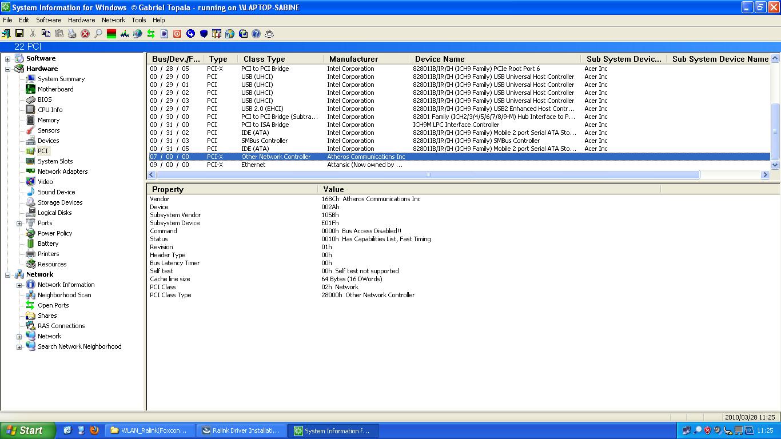Collapse the Hardware tree node
This screenshot has height=439, width=781.
point(8,69)
